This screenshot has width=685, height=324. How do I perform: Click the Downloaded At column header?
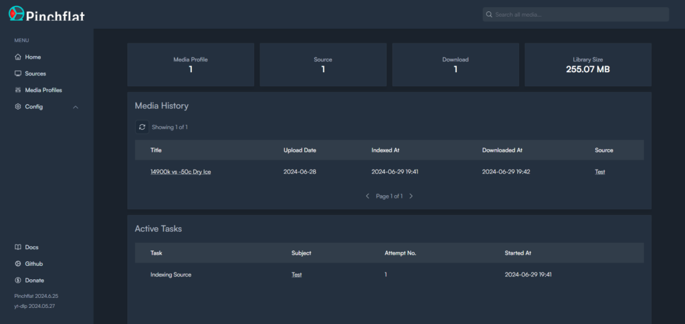coord(502,150)
